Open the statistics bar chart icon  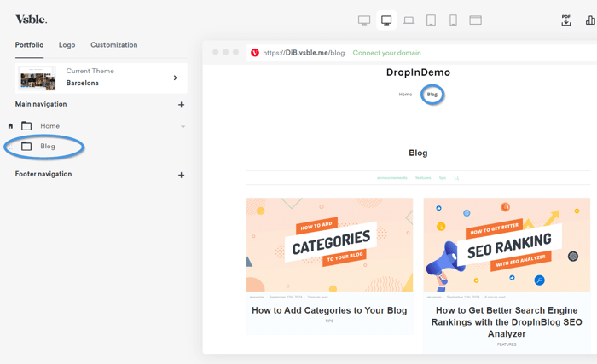pyautogui.click(x=590, y=20)
